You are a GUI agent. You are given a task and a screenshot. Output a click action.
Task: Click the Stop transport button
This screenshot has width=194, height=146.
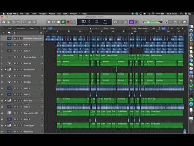click(59, 22)
